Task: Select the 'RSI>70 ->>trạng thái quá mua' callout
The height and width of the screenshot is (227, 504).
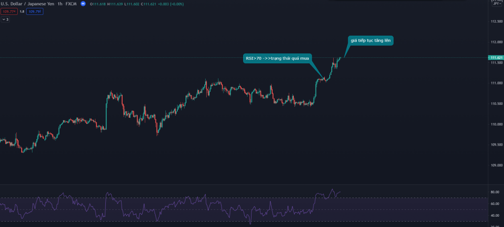Action: click(278, 58)
